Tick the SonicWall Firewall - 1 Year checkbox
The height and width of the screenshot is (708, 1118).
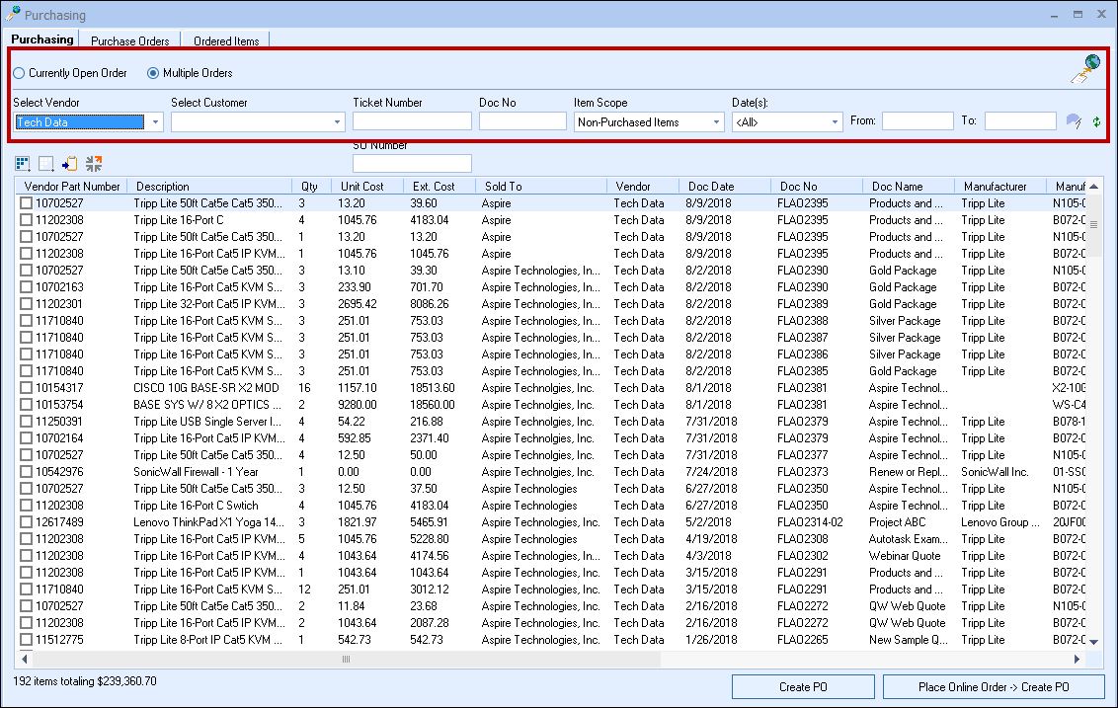coord(27,472)
